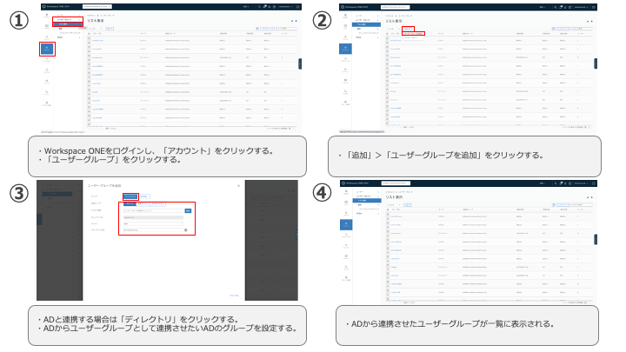The width and height of the screenshot is (626, 352).
Task: Click search text field in Add User Group dialog
Action: pyautogui.click(x=154, y=210)
